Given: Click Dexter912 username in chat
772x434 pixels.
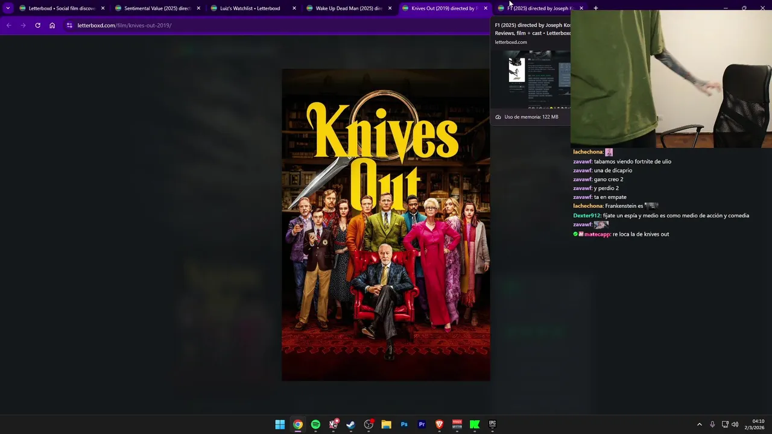Looking at the screenshot, I should pyautogui.click(x=587, y=216).
